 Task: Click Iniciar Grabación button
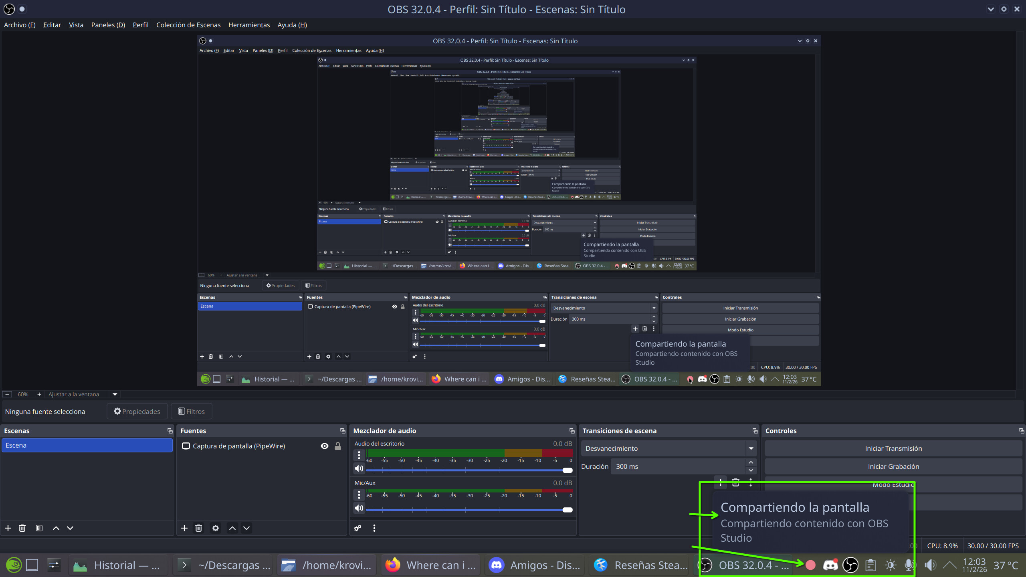(x=893, y=466)
